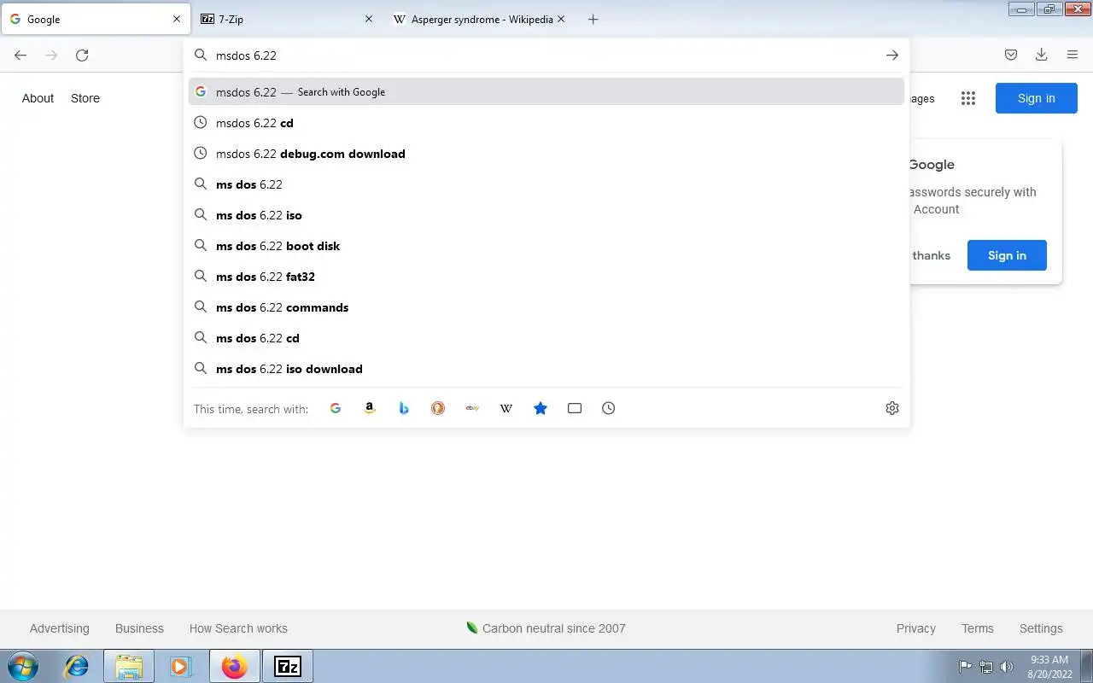Viewport: 1093px width, 683px height.
Task: Click Sign in inside the Google popup
Action: pyautogui.click(x=1007, y=255)
